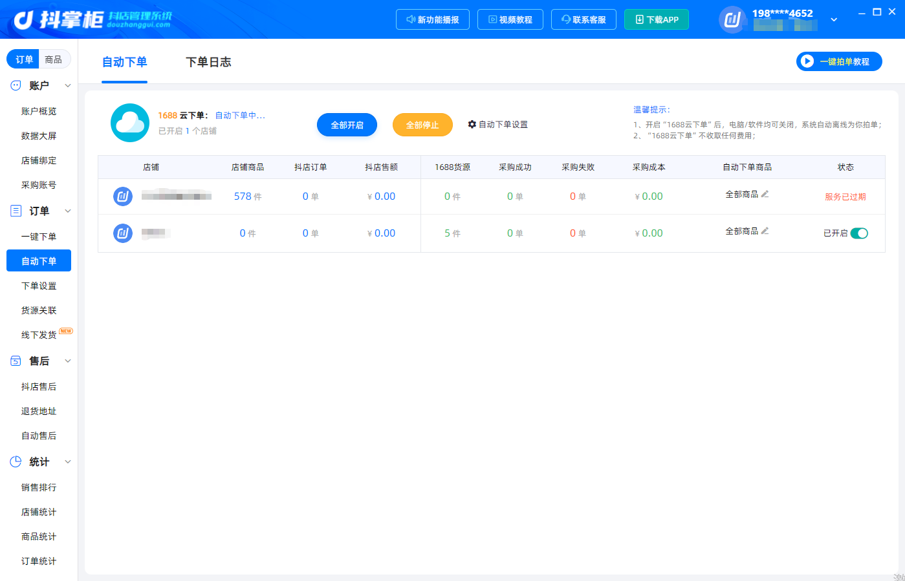Open 商品统计 in sidebar
Screen dimensions: 905x581
(39, 536)
